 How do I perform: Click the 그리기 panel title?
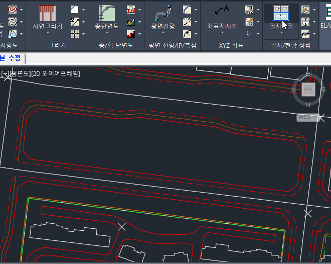pyautogui.click(x=57, y=45)
